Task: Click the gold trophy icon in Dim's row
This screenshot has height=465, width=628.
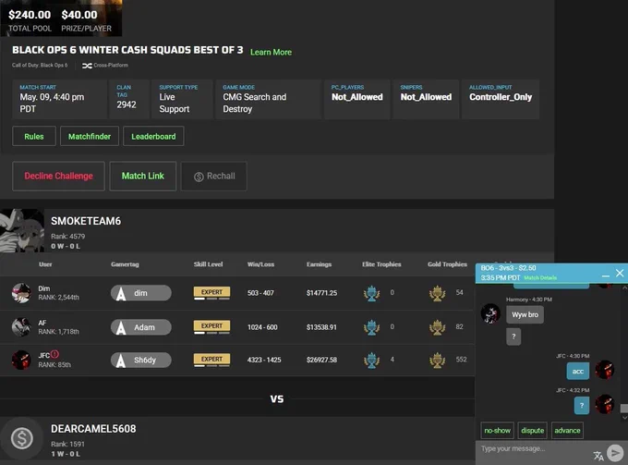Action: click(438, 293)
